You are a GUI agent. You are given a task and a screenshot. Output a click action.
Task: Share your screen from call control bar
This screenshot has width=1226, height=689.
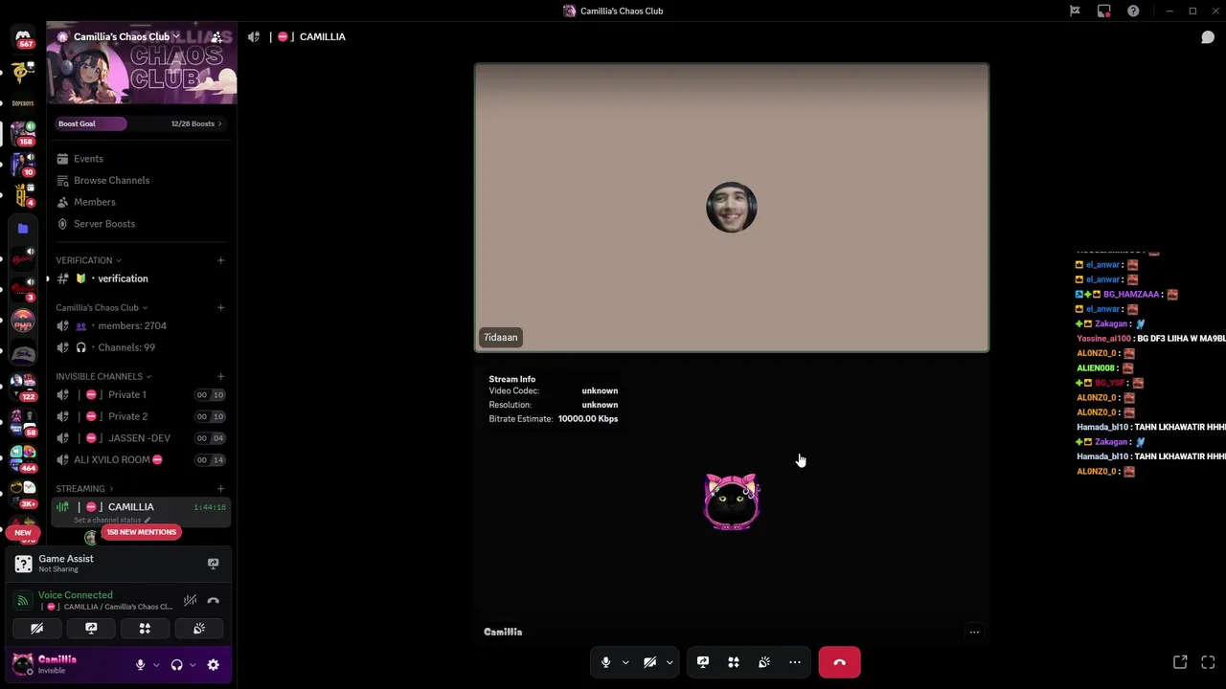pyautogui.click(x=703, y=662)
